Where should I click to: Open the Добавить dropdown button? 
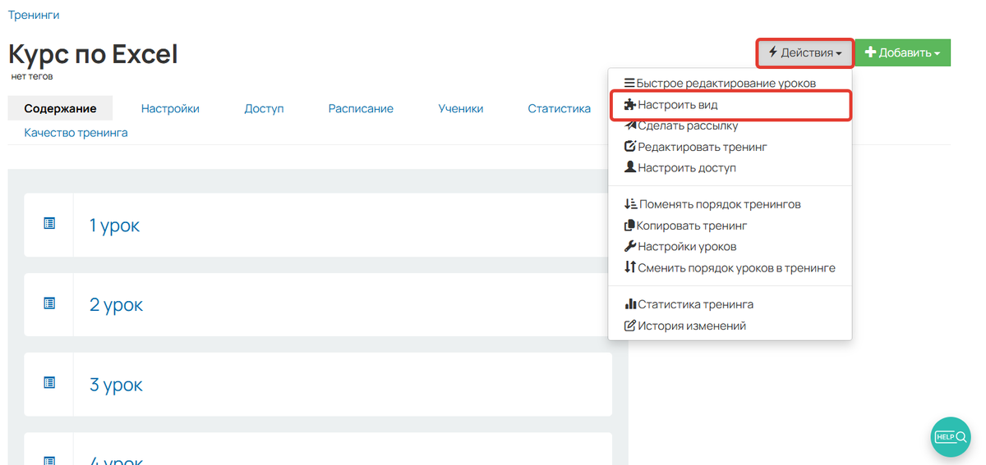click(x=903, y=53)
